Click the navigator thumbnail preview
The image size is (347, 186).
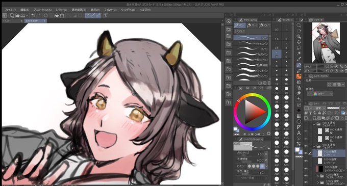[x=326, y=42]
